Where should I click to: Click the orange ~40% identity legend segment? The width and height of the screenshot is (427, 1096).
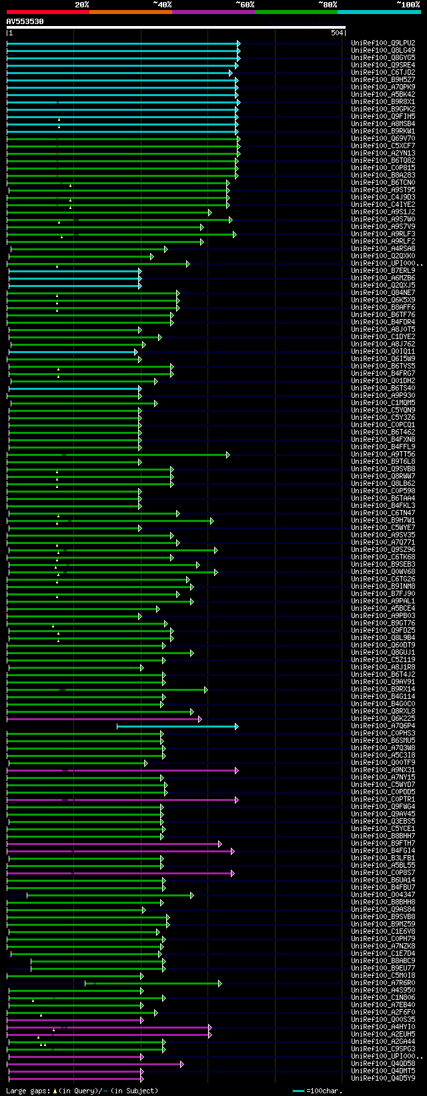click(x=131, y=11)
